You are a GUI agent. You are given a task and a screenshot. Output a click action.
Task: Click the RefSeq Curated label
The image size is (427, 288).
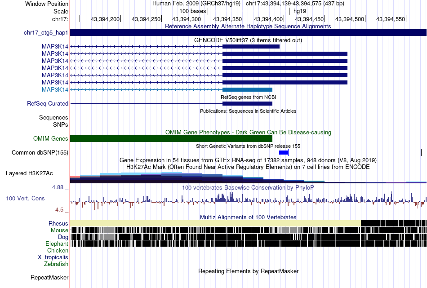(48, 104)
